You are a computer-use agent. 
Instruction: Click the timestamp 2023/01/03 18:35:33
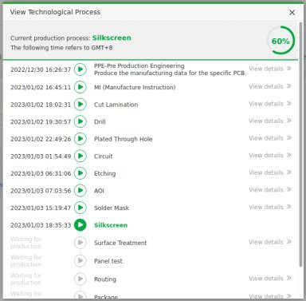coord(41,225)
